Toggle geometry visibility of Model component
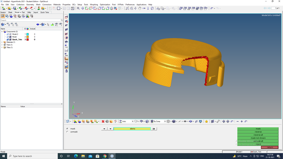 click(x=8, y=37)
